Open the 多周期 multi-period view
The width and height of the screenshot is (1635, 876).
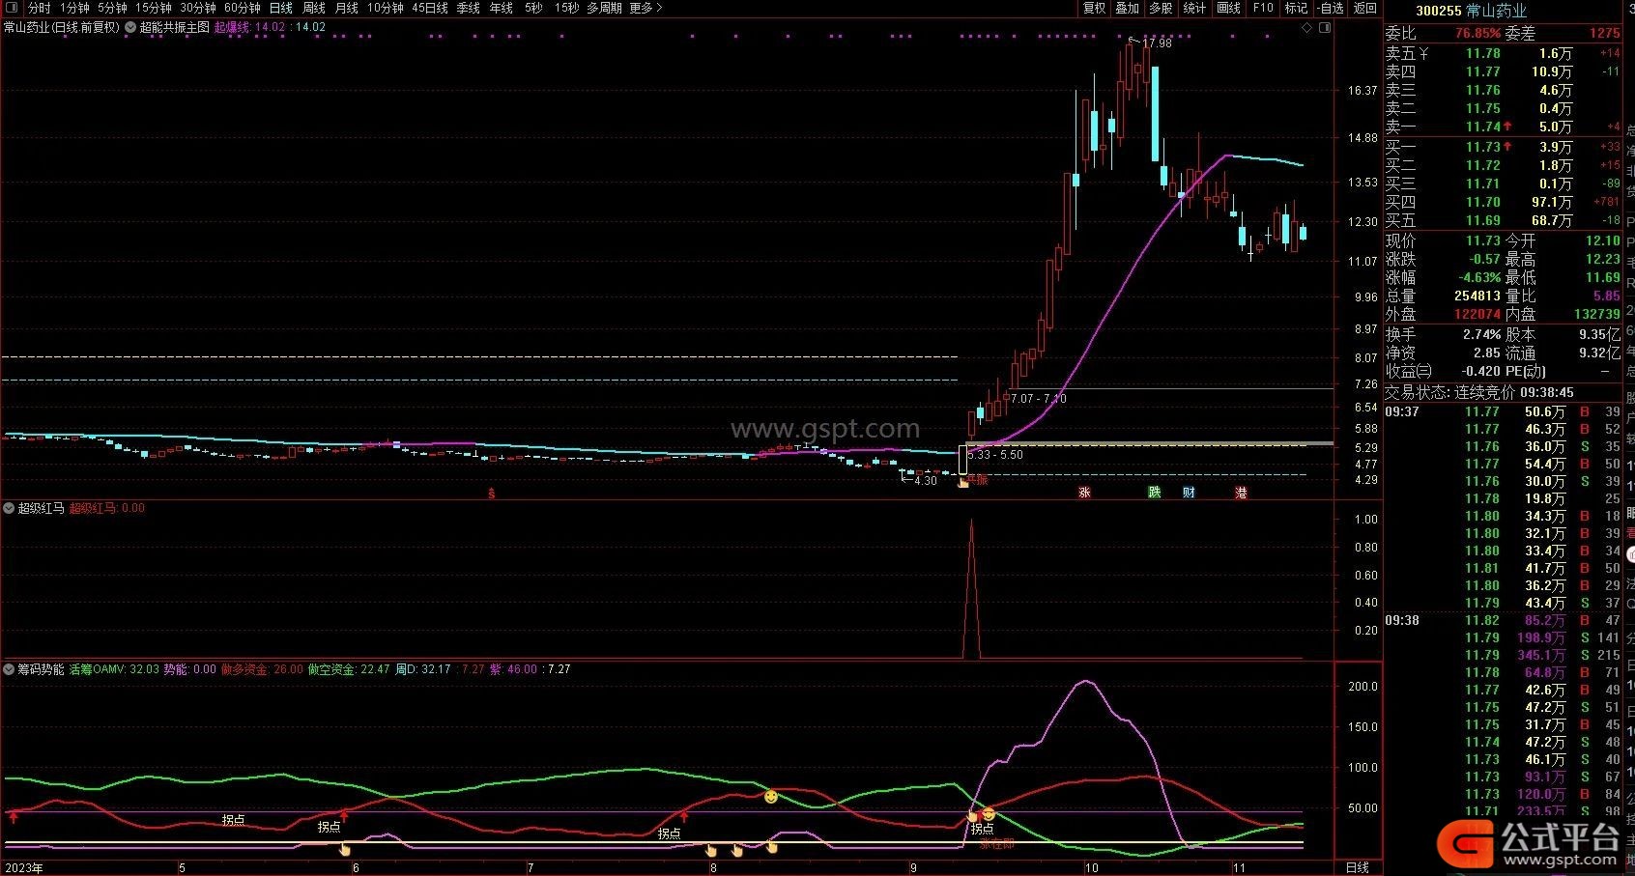click(x=605, y=8)
